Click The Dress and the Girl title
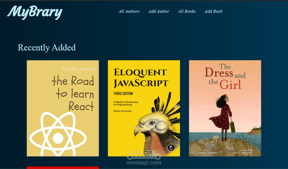This screenshot has height=169, width=288. pos(225,76)
